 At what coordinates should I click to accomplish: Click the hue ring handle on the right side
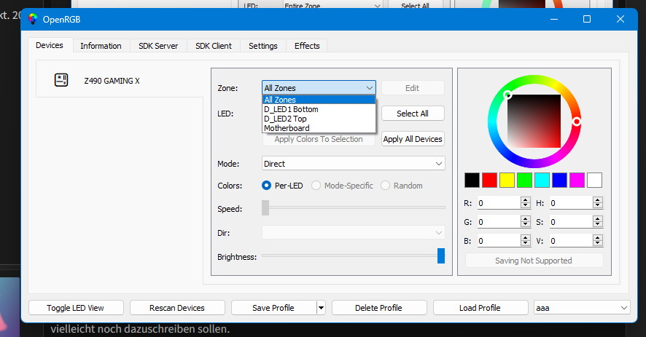577,122
